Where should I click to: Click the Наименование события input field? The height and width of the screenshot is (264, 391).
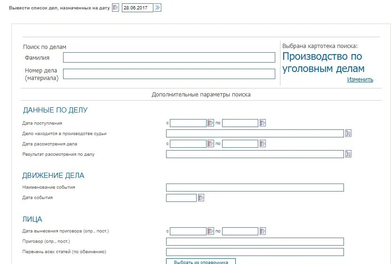pyautogui.click(x=255, y=187)
